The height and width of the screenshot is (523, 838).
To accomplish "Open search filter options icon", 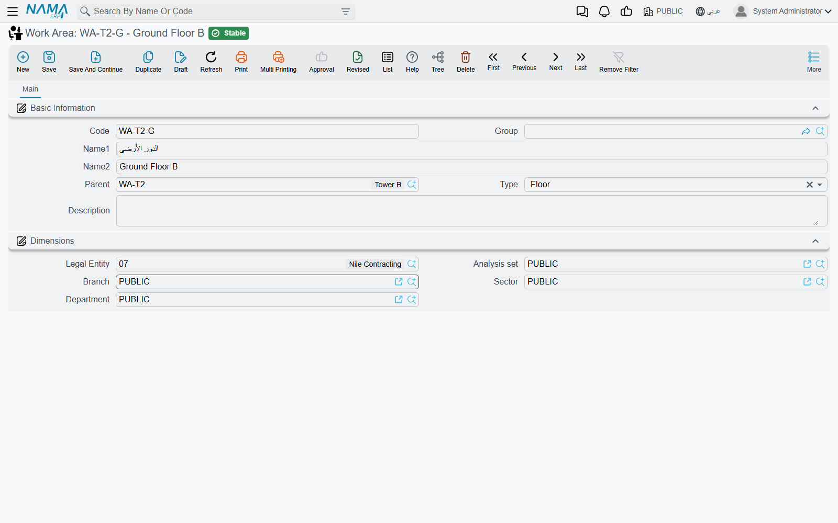I will click(x=346, y=12).
